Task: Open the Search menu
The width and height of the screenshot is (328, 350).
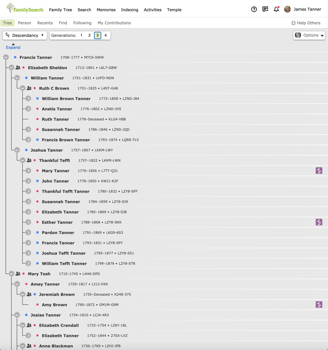Action: point(84,10)
